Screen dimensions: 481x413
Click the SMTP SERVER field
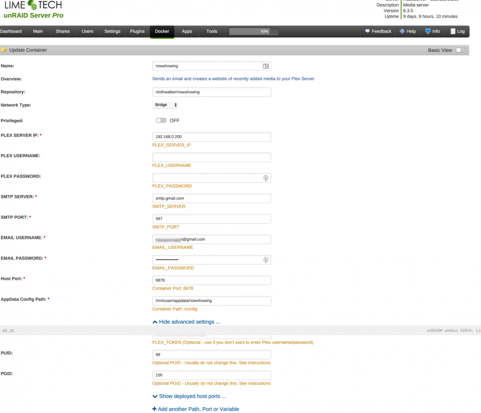tap(211, 199)
